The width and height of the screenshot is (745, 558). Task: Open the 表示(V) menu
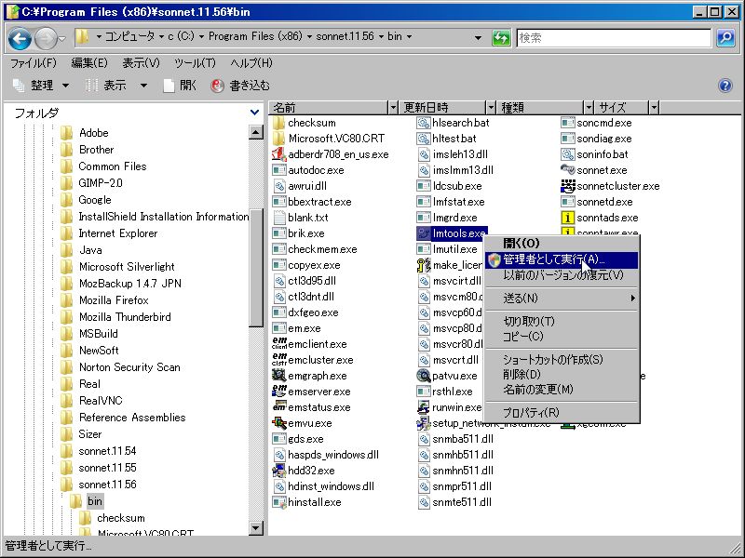tap(142, 62)
